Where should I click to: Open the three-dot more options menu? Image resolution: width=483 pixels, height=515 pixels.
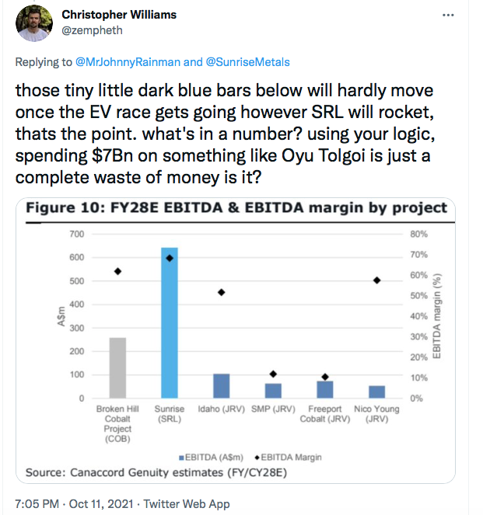[x=448, y=15]
